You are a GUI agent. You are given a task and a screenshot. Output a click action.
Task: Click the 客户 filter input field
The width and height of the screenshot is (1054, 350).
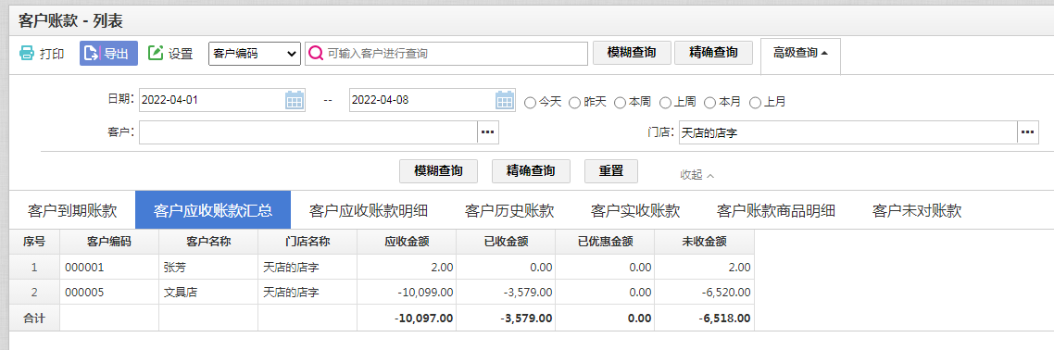coord(308,132)
